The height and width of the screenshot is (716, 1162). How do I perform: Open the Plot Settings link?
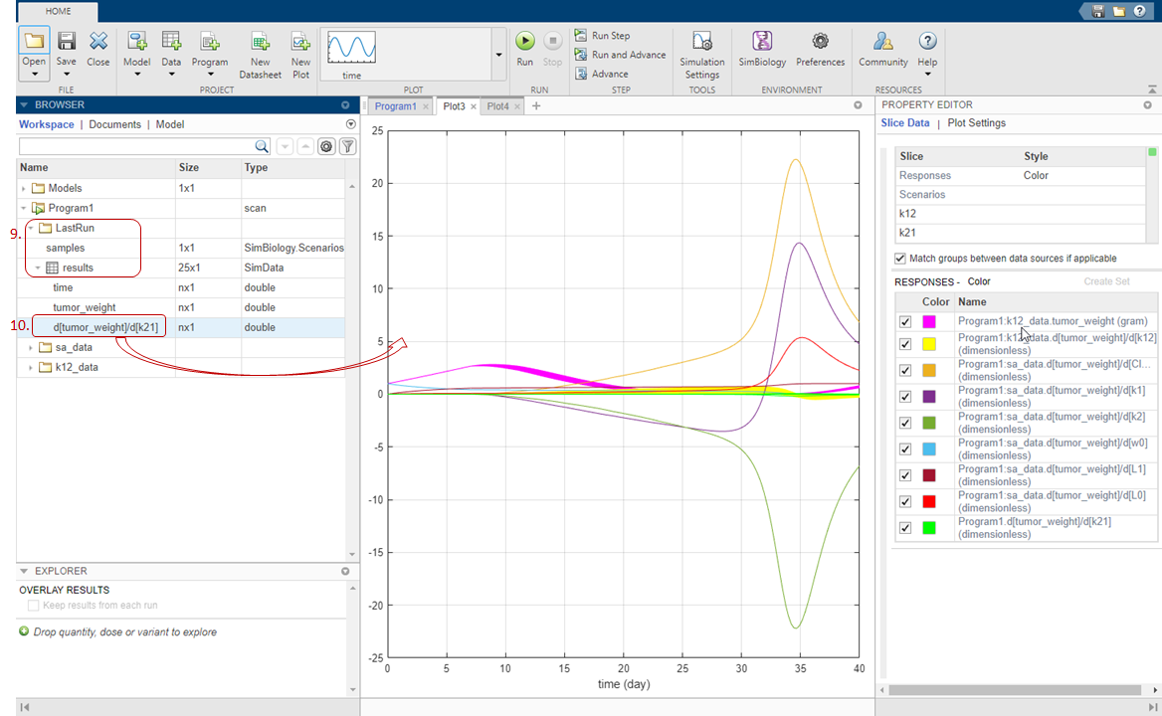click(x=976, y=123)
